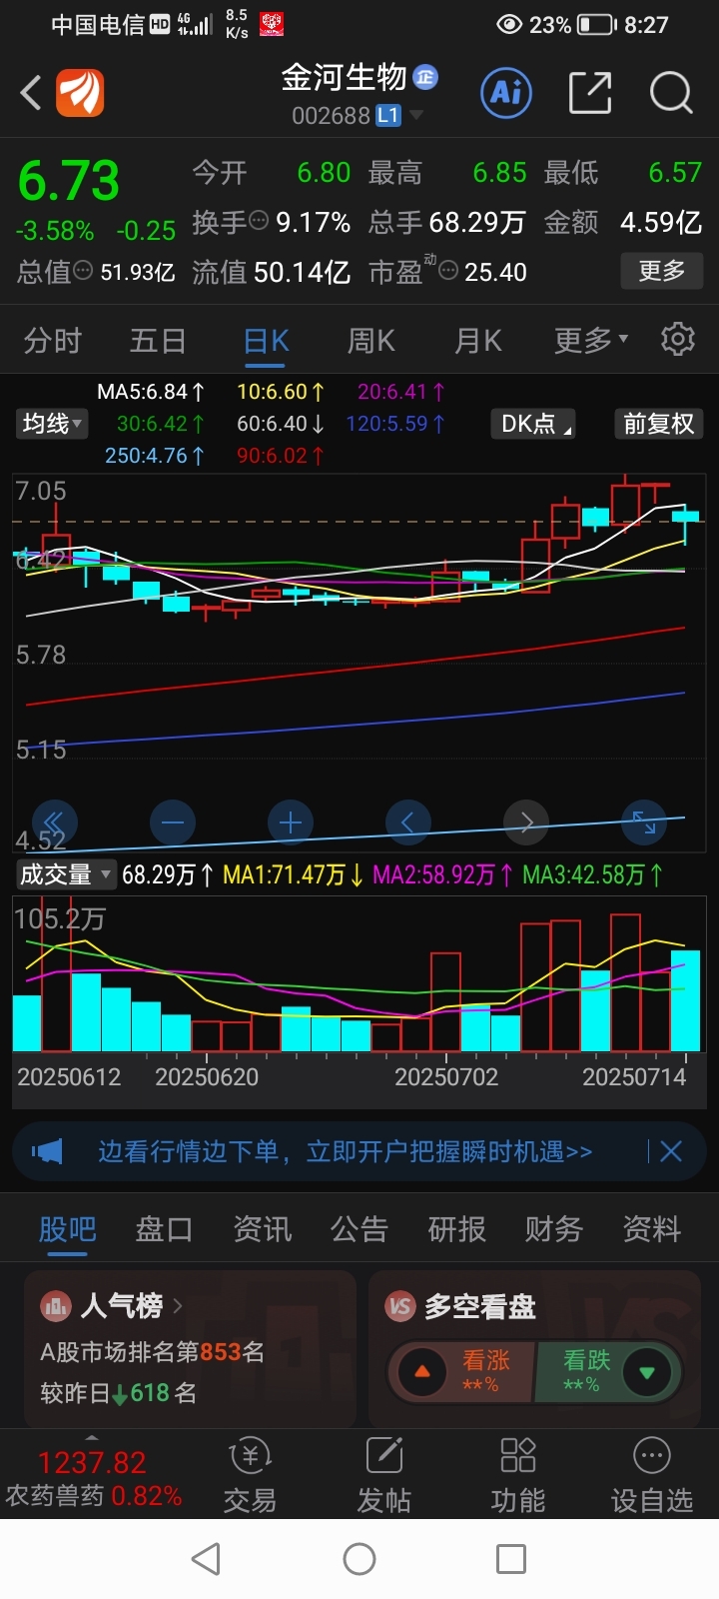Tap the 换手 info circle icon

click(259, 221)
